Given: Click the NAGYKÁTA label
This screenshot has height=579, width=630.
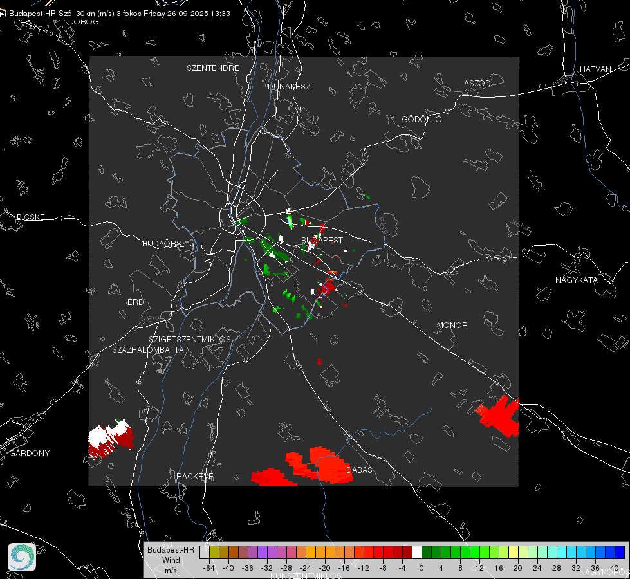Looking at the screenshot, I should [x=577, y=280].
